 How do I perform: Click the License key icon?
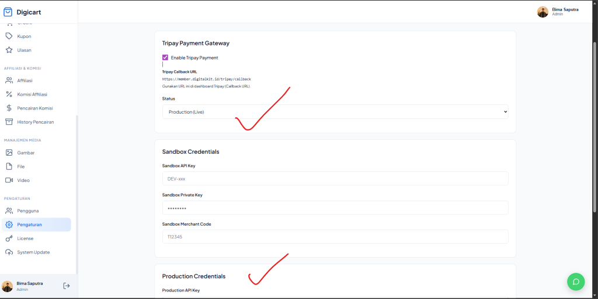(9, 238)
